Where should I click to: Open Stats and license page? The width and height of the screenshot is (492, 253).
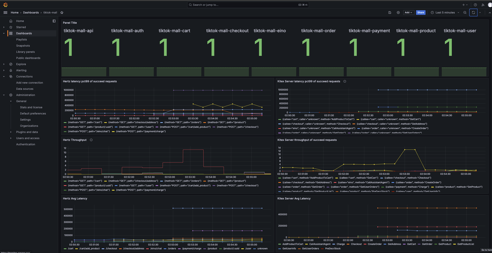pos(31,107)
